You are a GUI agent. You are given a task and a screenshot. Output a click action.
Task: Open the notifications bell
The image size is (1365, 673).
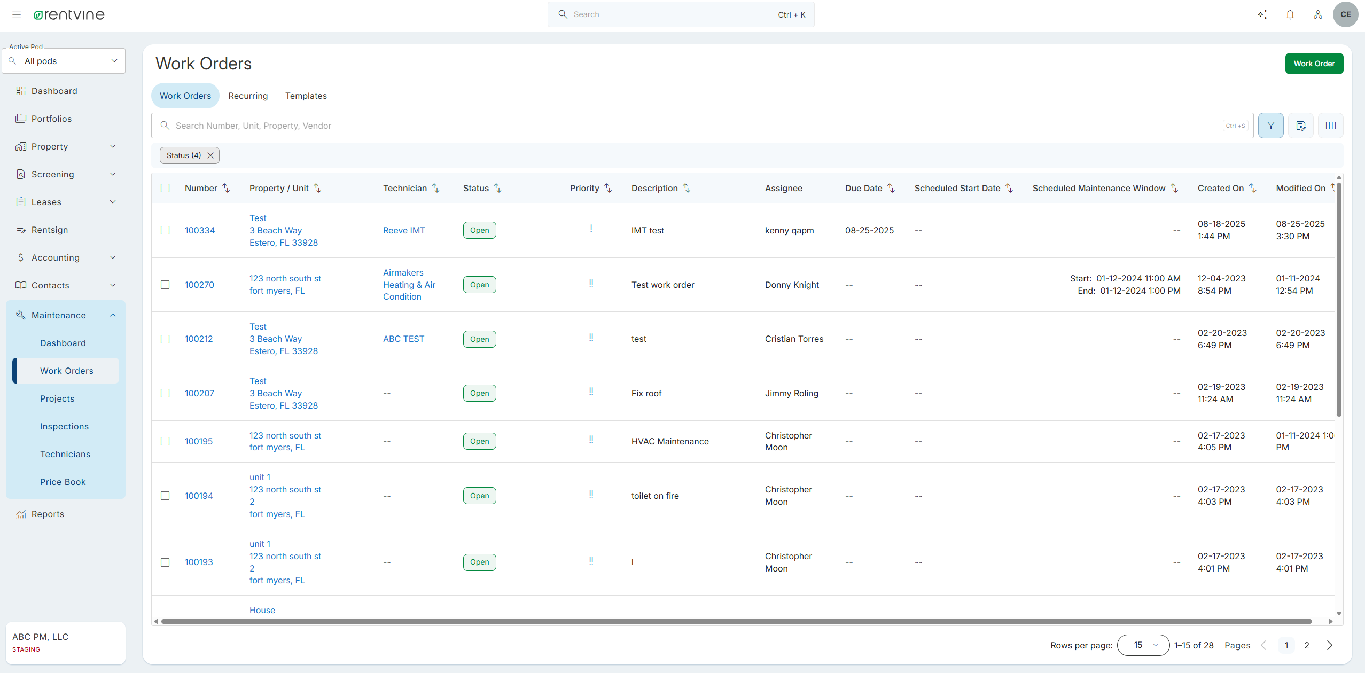1290,14
